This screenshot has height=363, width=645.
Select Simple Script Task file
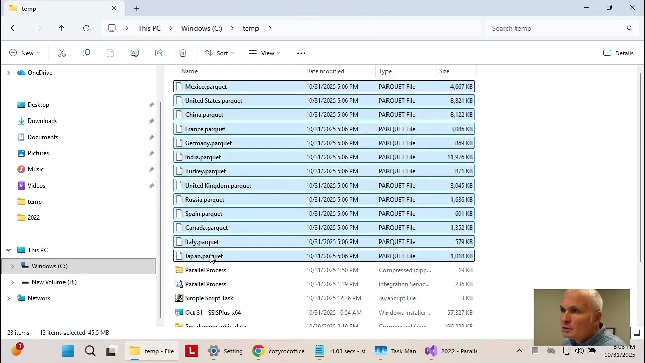point(324,298)
